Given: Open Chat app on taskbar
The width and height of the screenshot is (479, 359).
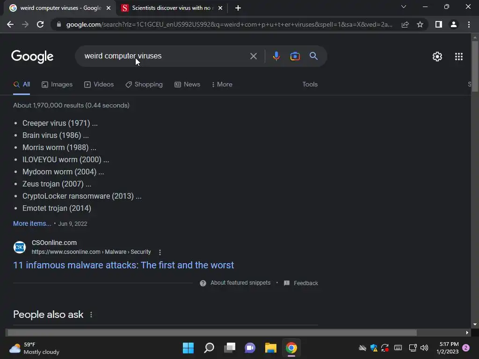Looking at the screenshot, I should click(250, 348).
